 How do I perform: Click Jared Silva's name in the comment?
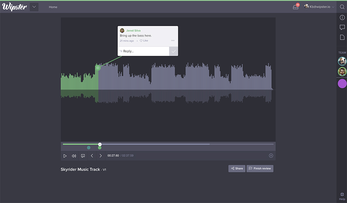[133, 31]
